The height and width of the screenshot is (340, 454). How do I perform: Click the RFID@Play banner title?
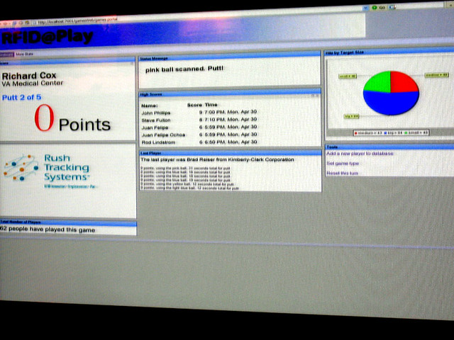[47, 38]
